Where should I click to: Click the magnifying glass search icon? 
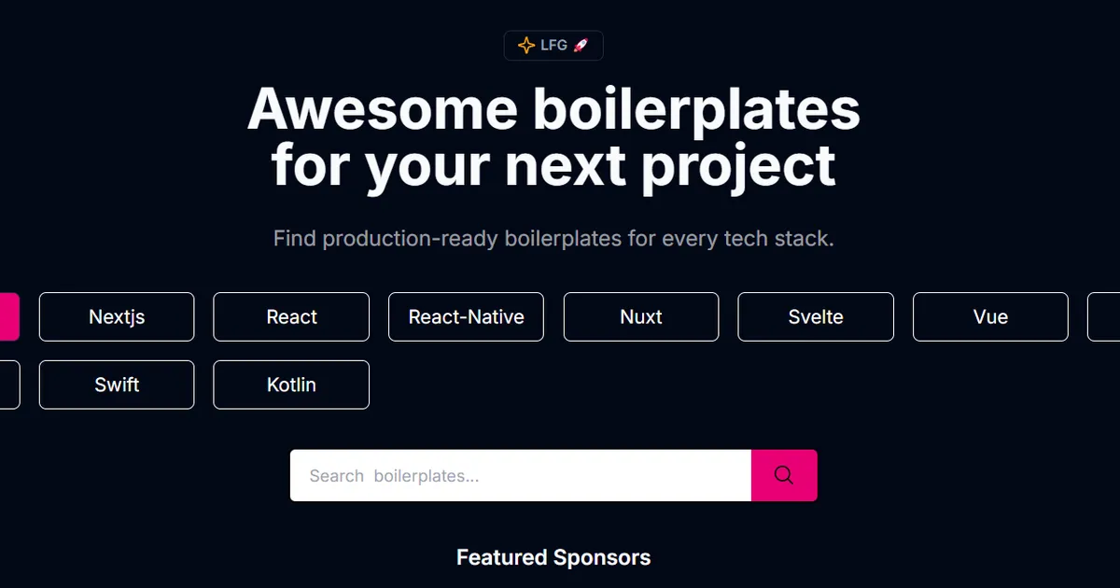(783, 475)
